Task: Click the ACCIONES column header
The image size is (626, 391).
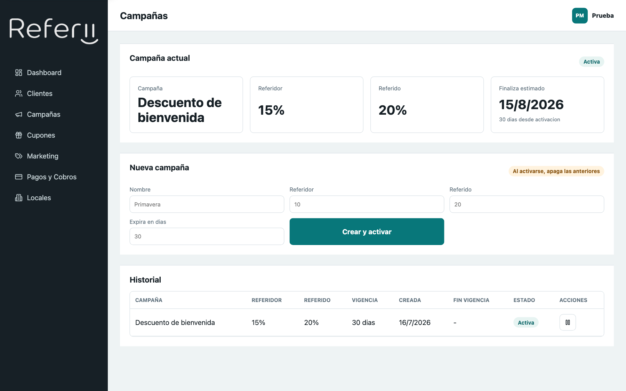Action: (x=573, y=300)
